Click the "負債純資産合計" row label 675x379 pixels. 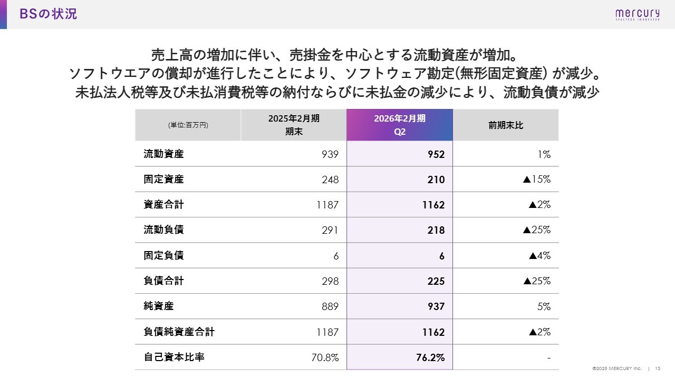pyautogui.click(x=179, y=332)
